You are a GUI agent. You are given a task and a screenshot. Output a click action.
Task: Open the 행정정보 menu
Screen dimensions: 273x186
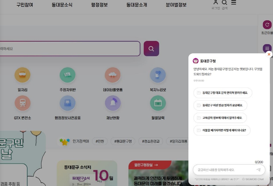coord(99,5)
